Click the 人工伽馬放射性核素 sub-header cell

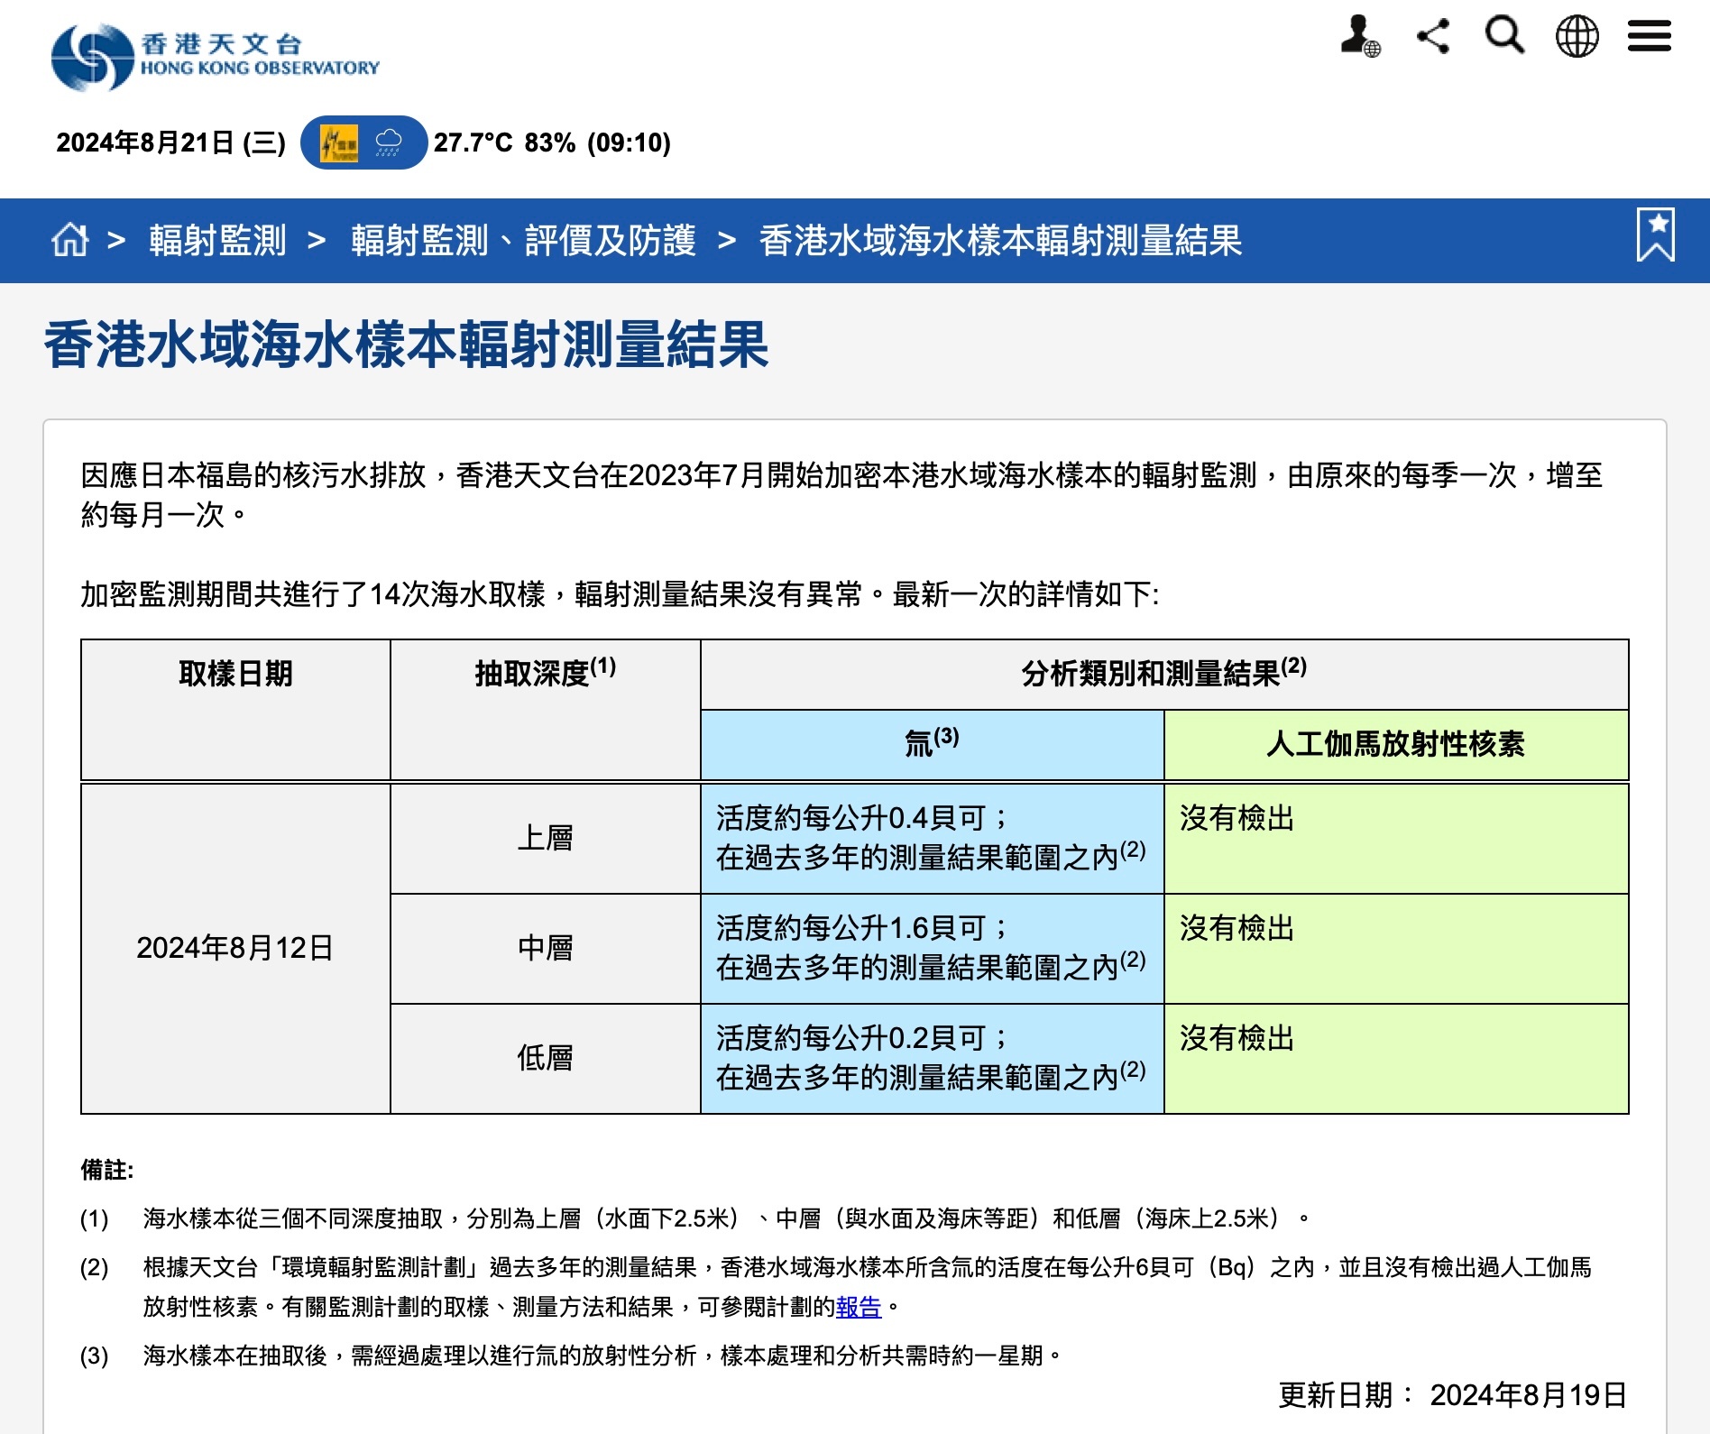click(1396, 744)
